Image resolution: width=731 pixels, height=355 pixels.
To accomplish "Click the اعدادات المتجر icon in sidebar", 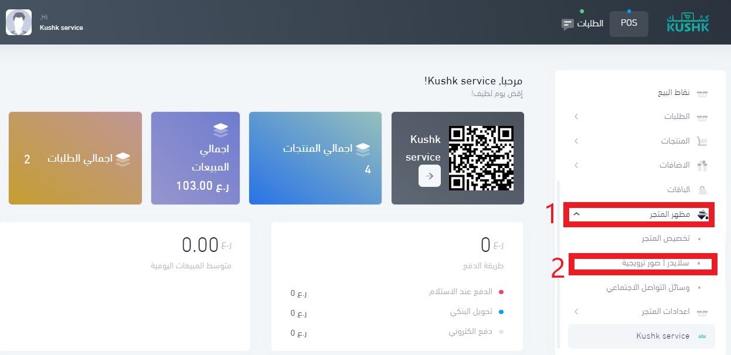I will coord(702,312).
